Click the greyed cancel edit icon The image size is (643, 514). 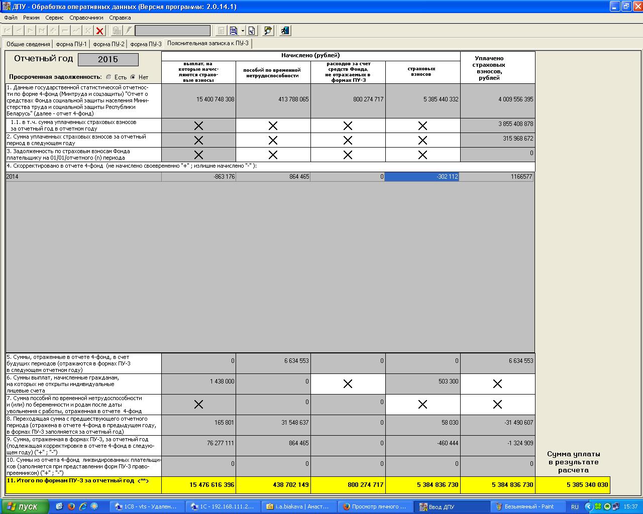88,31
